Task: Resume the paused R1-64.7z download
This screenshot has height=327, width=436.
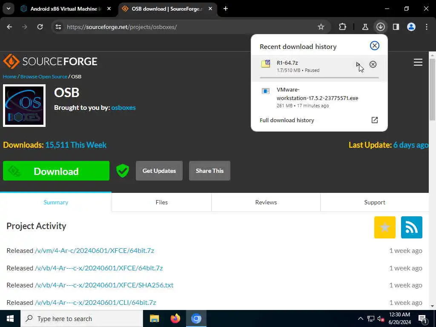Action: click(358, 65)
